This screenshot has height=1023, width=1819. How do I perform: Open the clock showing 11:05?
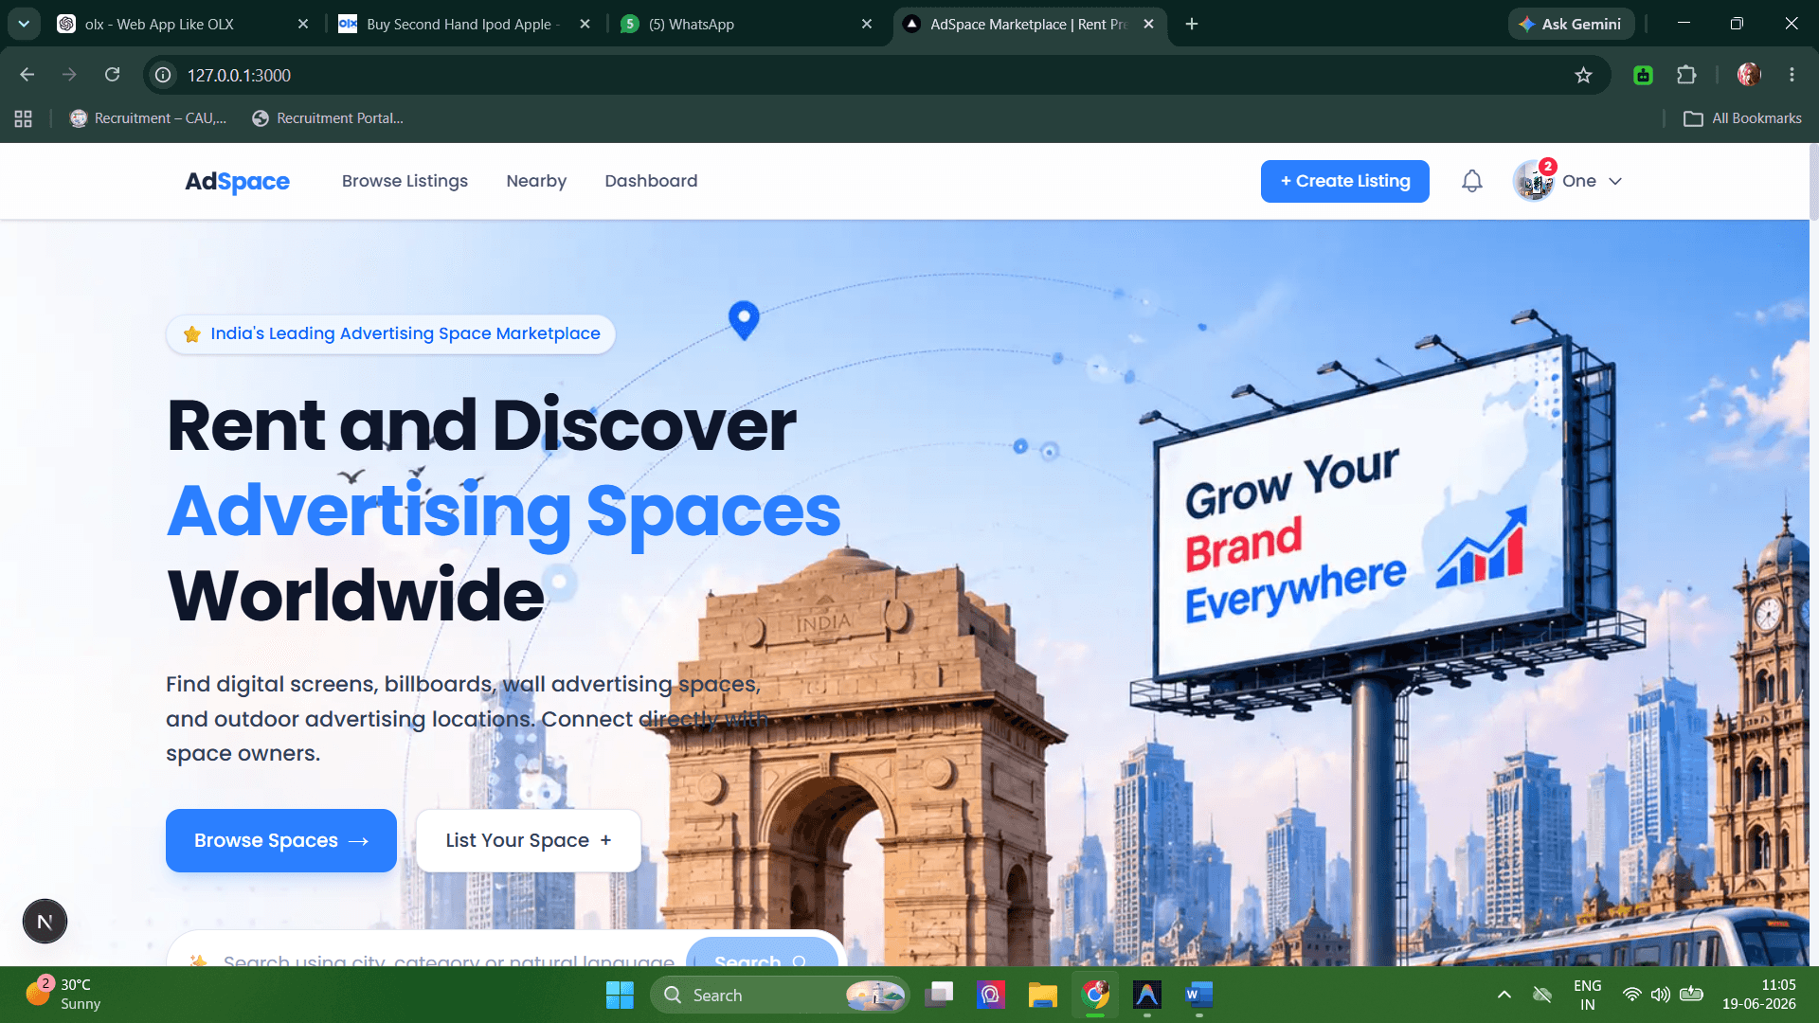pos(1759,995)
